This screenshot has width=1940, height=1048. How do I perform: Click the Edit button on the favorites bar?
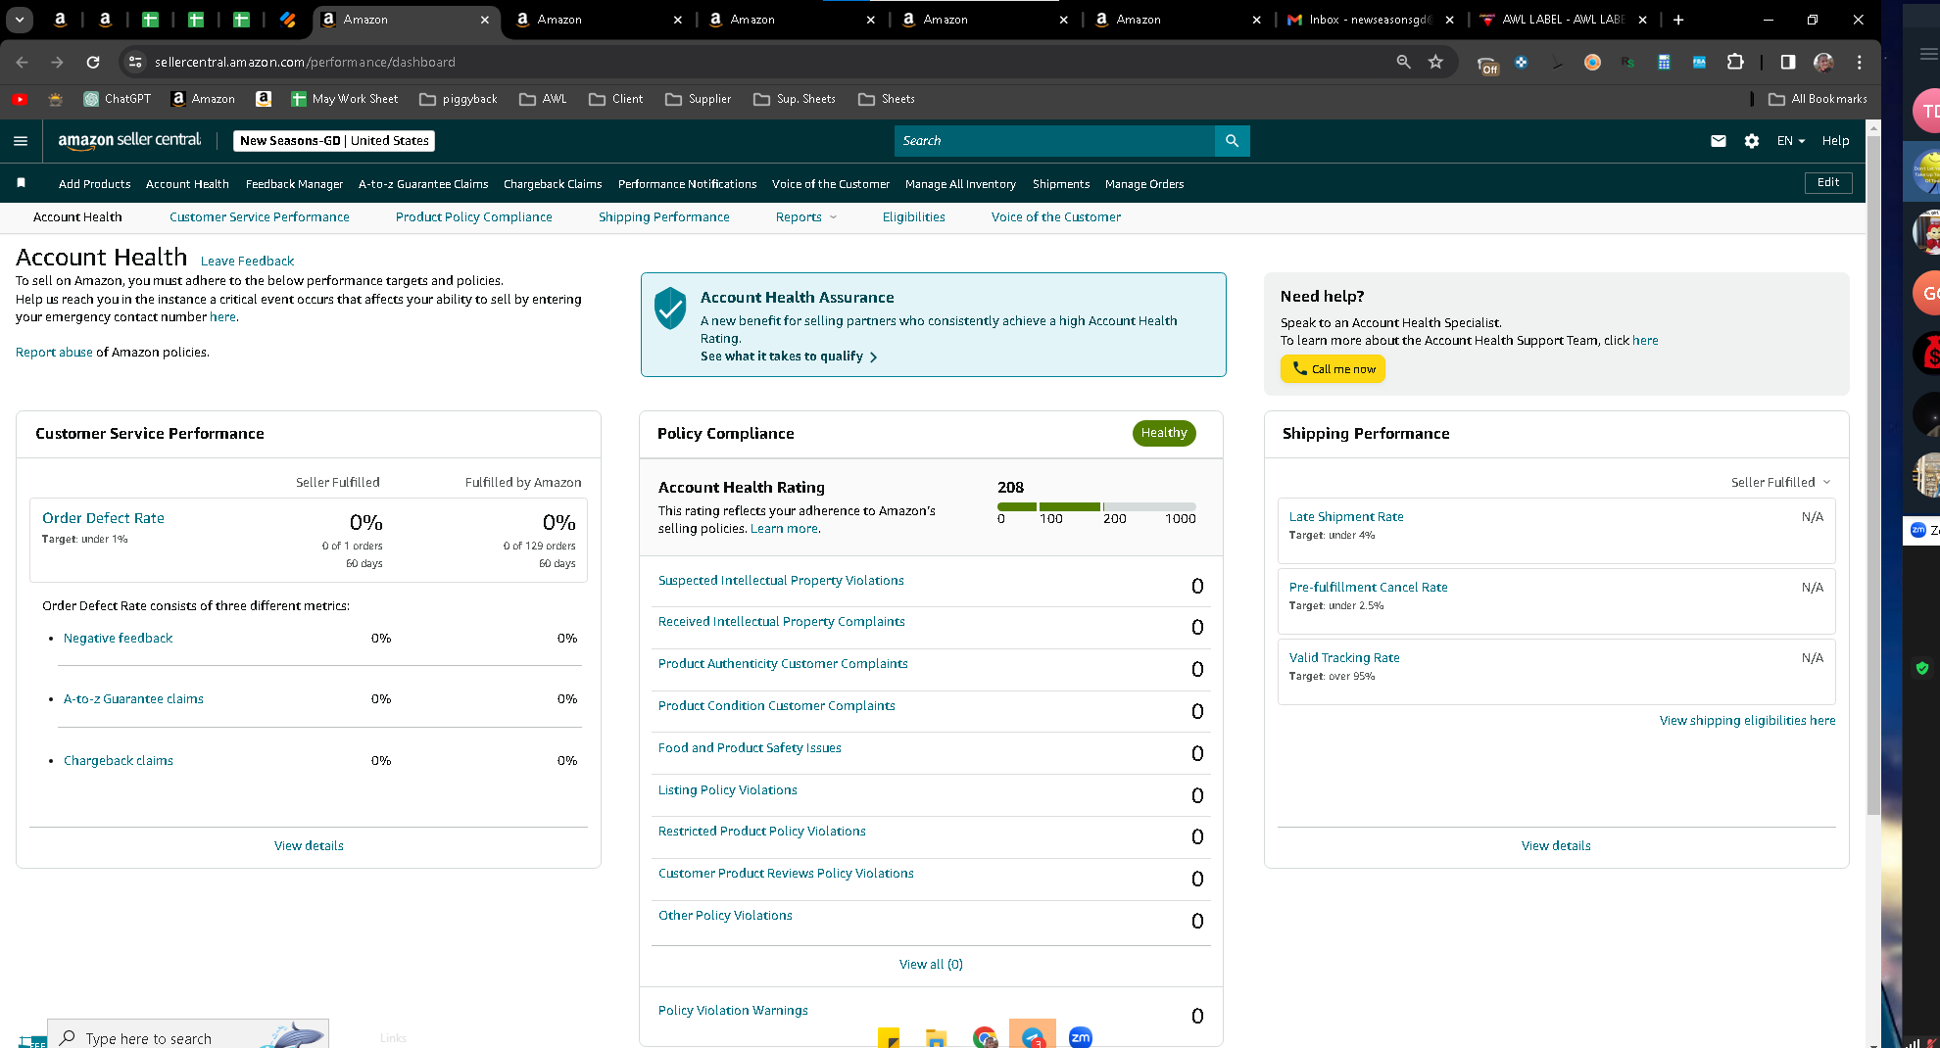[x=1828, y=183]
